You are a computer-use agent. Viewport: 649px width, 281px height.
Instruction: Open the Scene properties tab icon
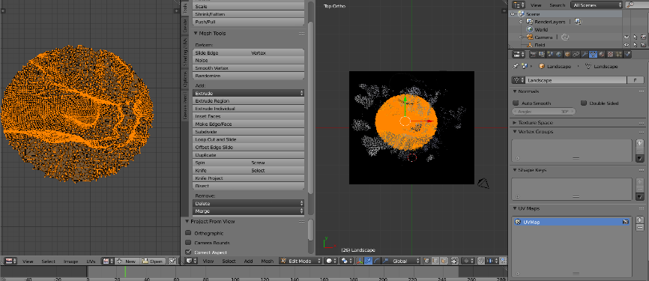pyautogui.click(x=550, y=54)
